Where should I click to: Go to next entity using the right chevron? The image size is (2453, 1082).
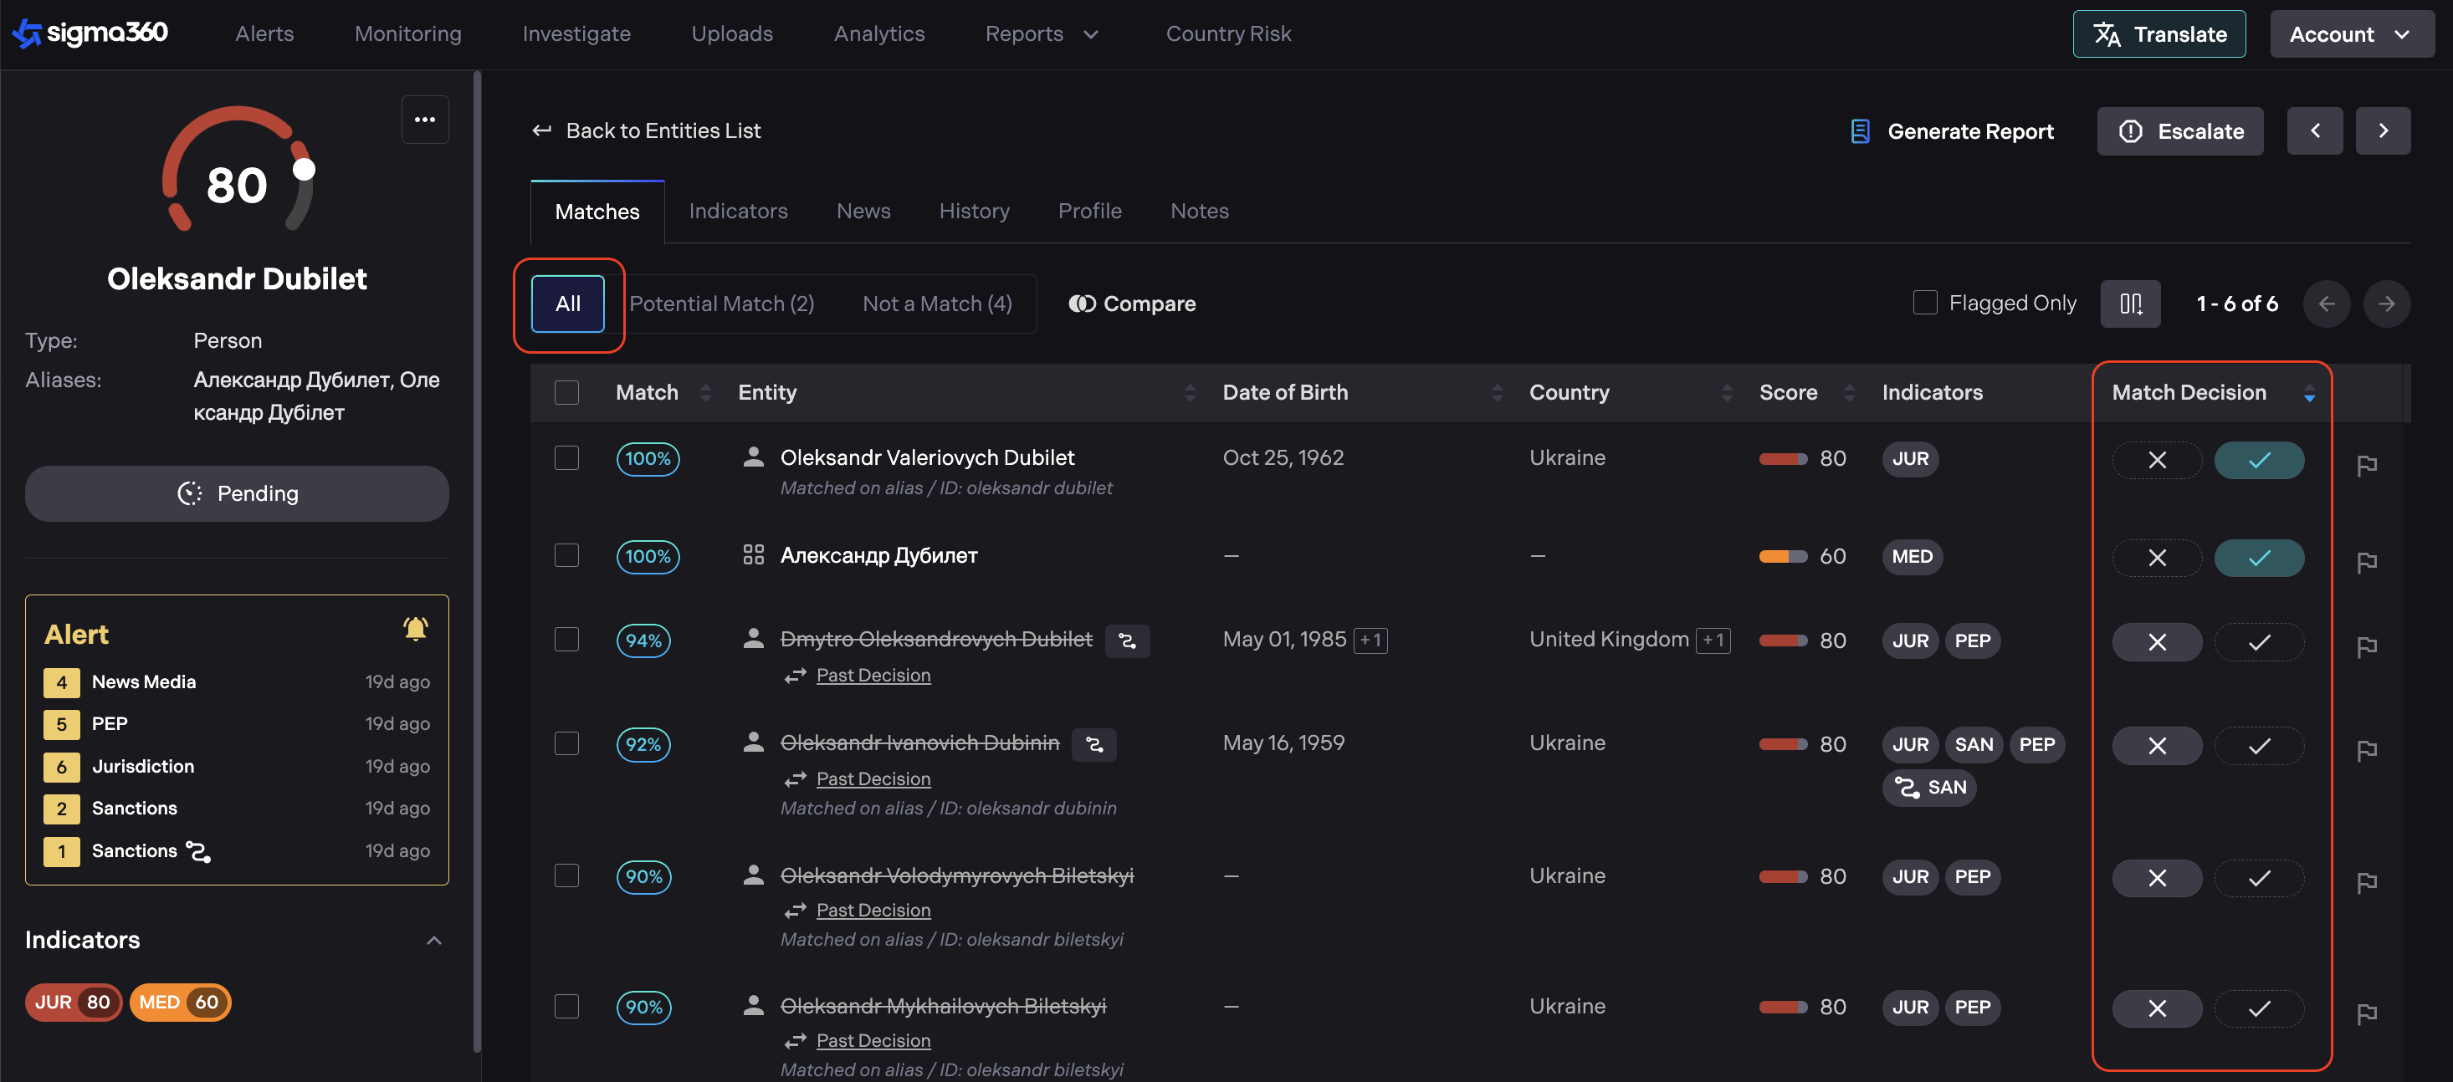tap(2383, 131)
